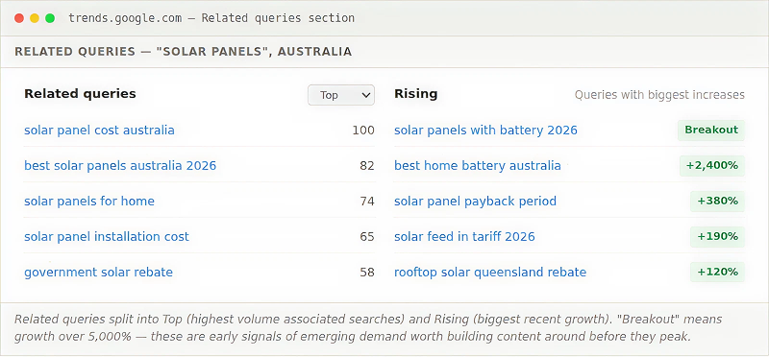Viewport: 769px width, 357px height.
Task: Click the +120% growth badge
Action: [x=717, y=273]
